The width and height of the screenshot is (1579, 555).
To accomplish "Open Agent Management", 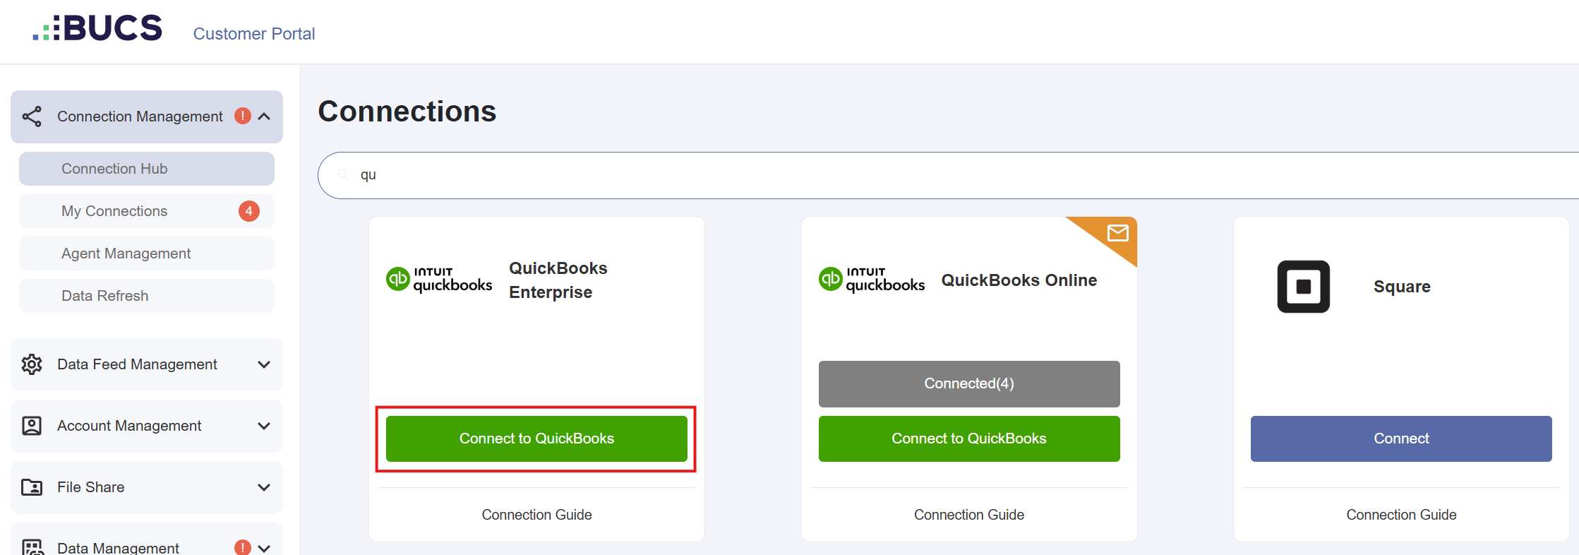I will pyautogui.click(x=147, y=253).
